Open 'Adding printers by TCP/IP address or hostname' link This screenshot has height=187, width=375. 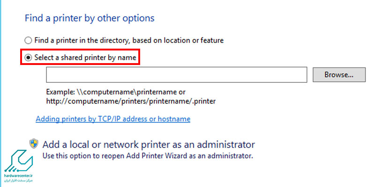pyautogui.click(x=113, y=119)
